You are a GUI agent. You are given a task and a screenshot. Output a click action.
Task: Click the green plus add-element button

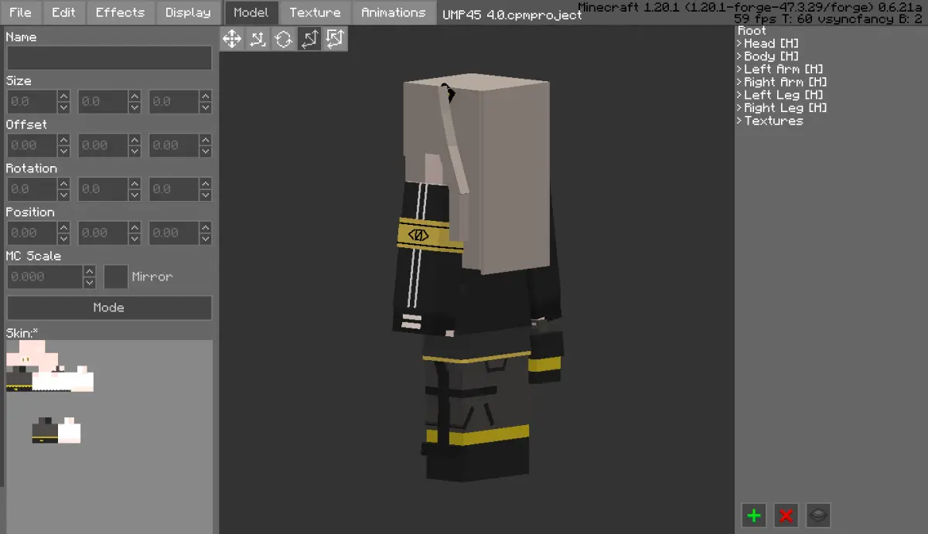point(754,515)
